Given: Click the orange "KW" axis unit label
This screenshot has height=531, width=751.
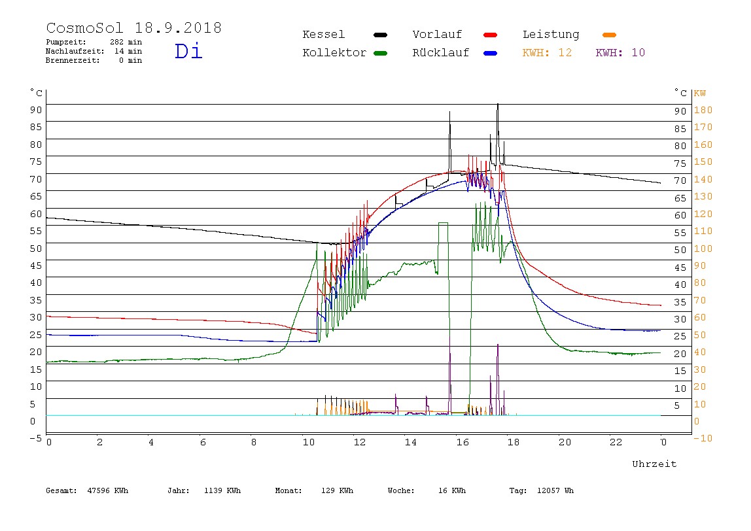Looking at the screenshot, I should click(x=700, y=93).
